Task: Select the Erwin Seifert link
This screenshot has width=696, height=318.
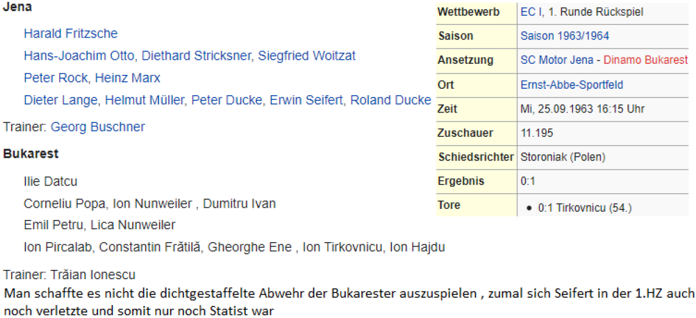Action: pyautogui.click(x=306, y=100)
